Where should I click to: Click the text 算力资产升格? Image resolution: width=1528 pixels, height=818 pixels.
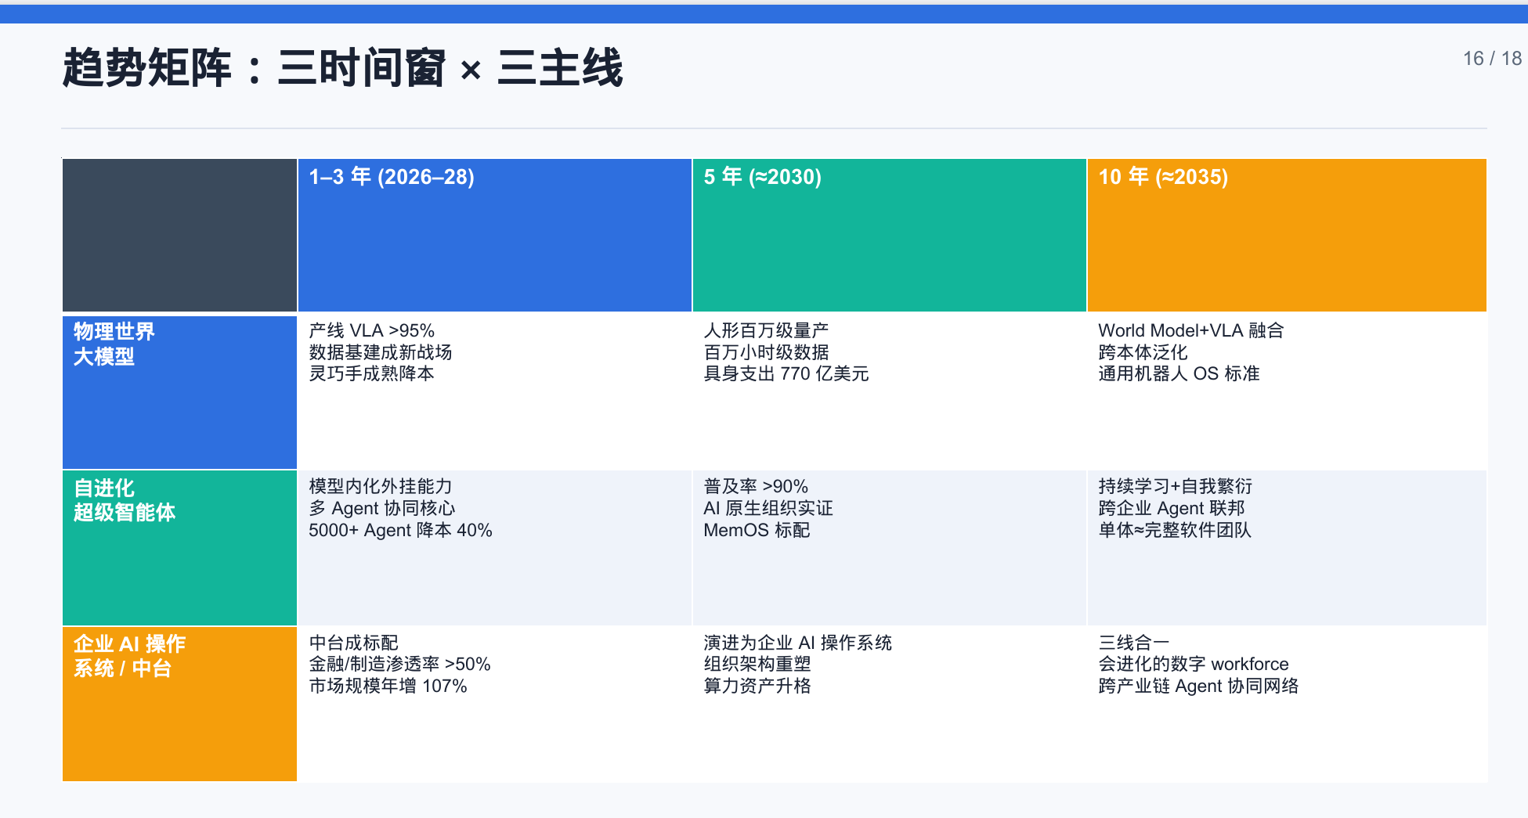(757, 686)
